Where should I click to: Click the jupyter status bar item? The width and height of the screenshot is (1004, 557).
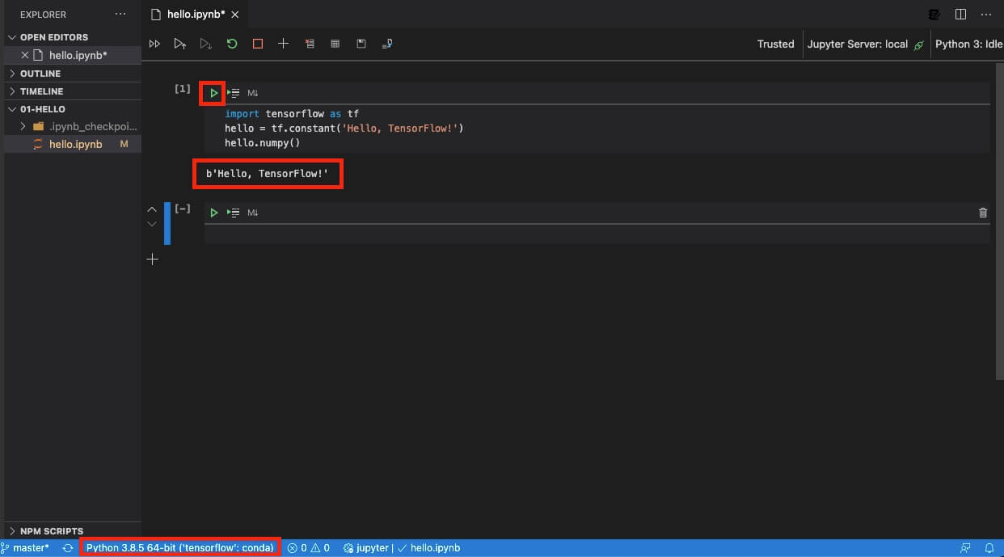366,548
